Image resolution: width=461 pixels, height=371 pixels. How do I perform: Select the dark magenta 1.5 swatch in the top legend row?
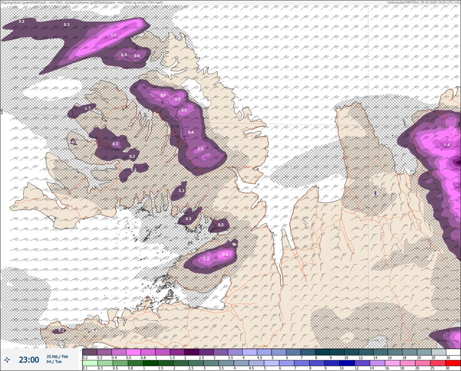click(x=177, y=352)
